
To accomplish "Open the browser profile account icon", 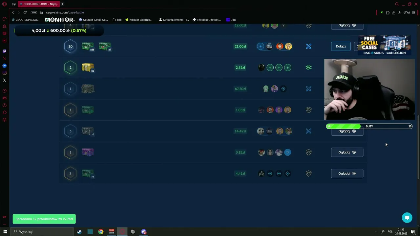I will (x=393, y=12).
